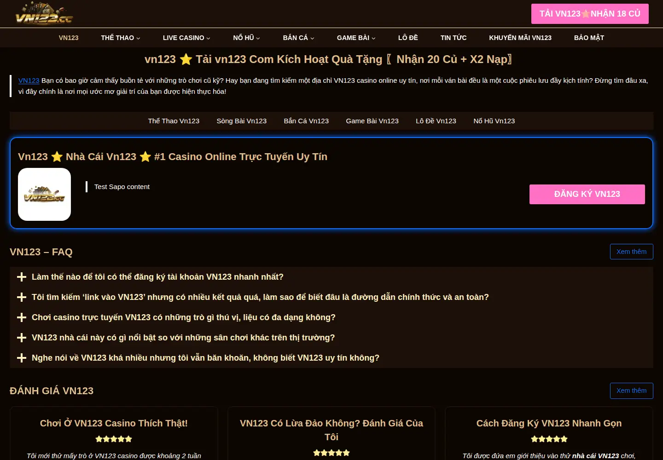Click Xem thêm next to VN123 – FAQ

(x=631, y=252)
